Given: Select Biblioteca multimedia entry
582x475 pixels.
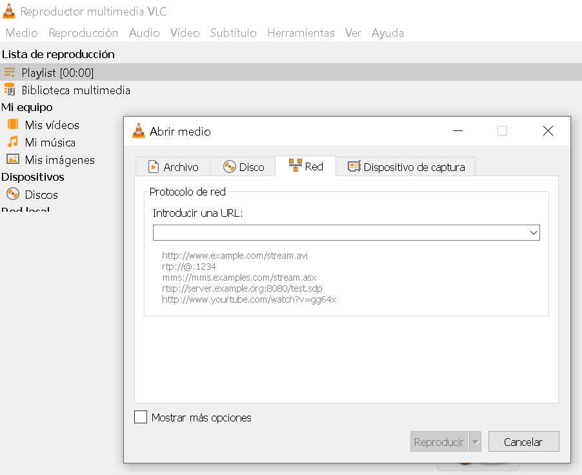Looking at the screenshot, I should point(75,90).
